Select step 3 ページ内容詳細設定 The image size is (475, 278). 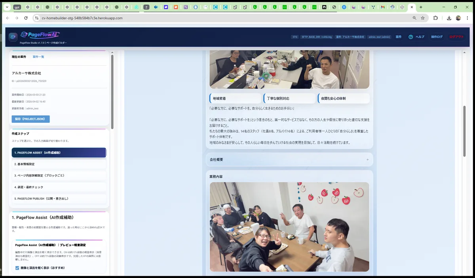click(59, 175)
